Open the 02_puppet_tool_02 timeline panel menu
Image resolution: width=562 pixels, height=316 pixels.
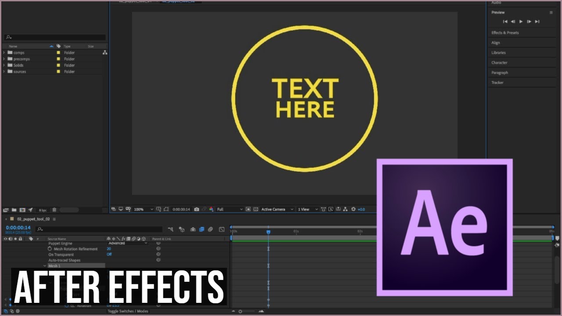[54, 219]
